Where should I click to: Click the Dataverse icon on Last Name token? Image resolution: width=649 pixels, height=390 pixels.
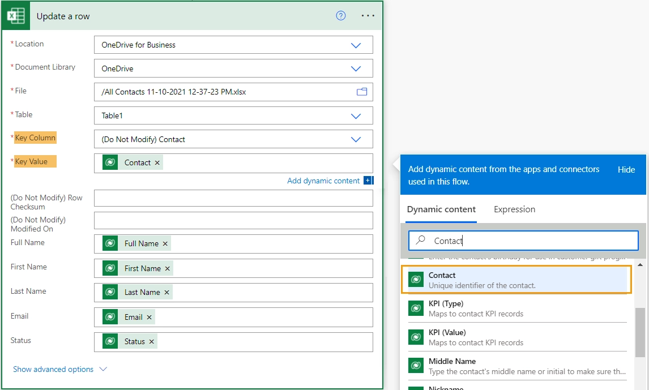[110, 292]
